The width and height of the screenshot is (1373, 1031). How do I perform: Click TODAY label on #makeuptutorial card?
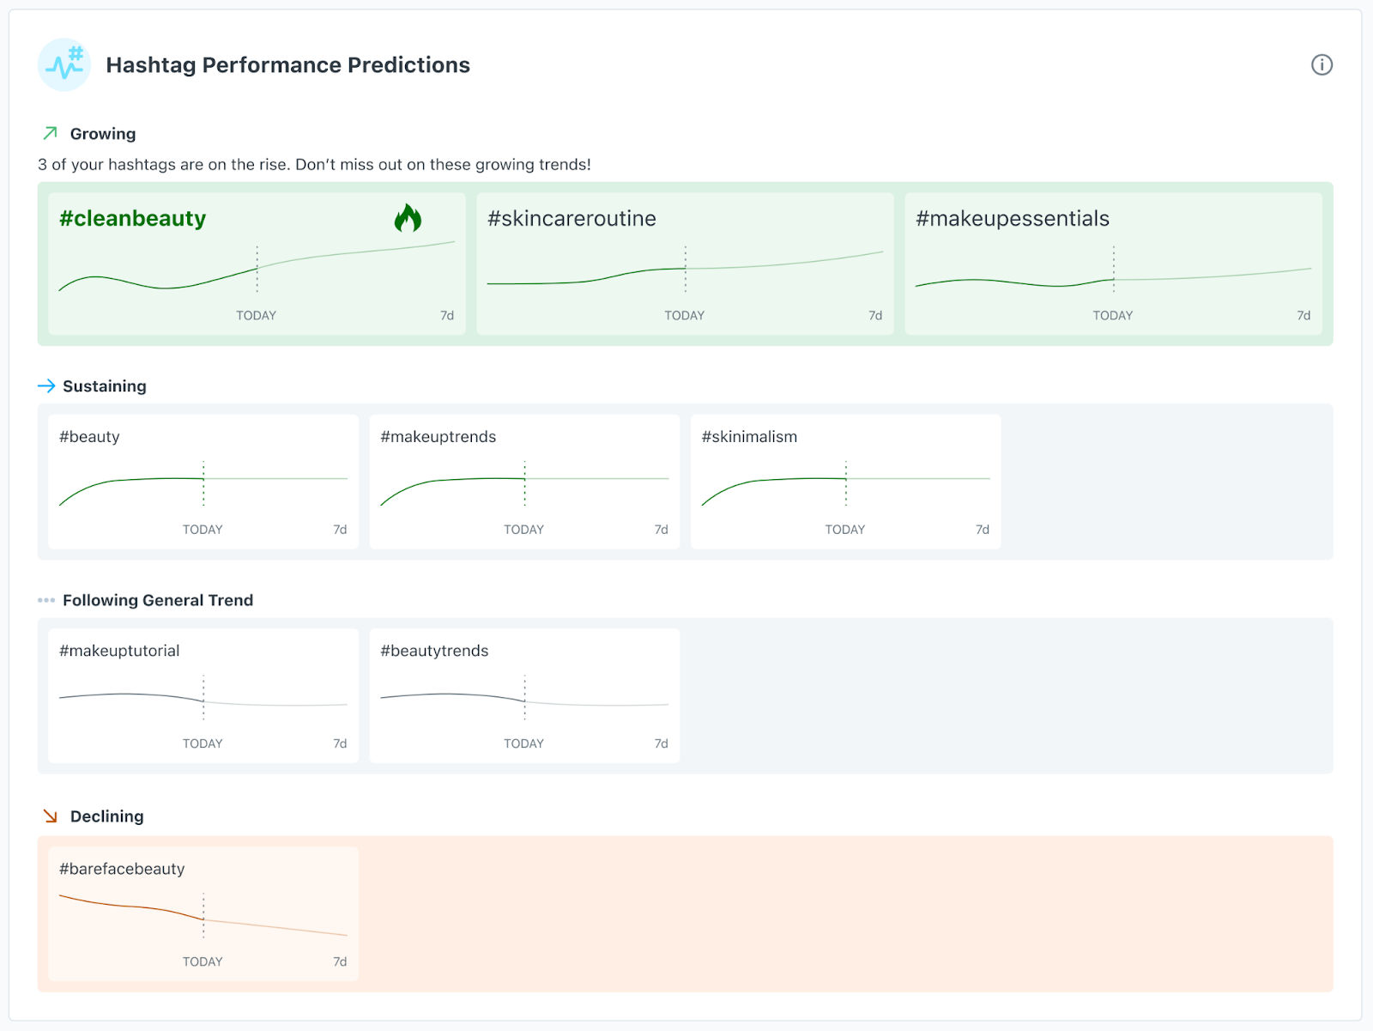(203, 743)
